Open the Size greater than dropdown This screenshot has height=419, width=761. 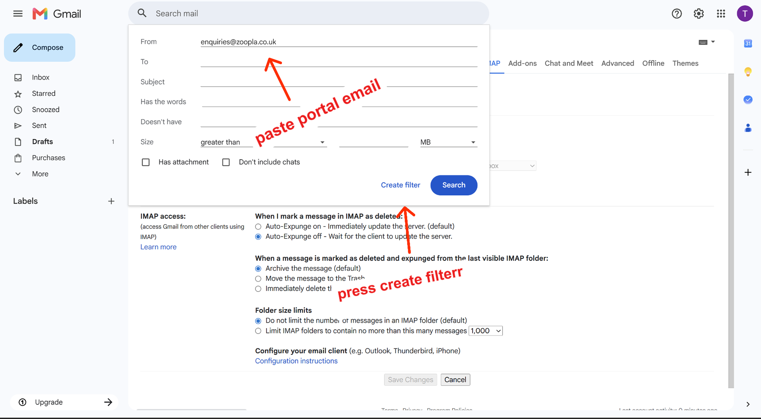pos(264,142)
